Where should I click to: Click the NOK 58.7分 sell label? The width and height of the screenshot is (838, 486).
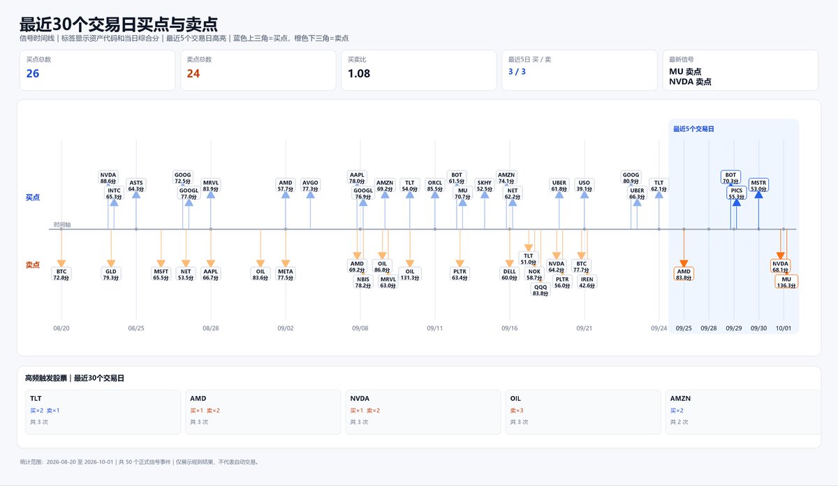(534, 274)
